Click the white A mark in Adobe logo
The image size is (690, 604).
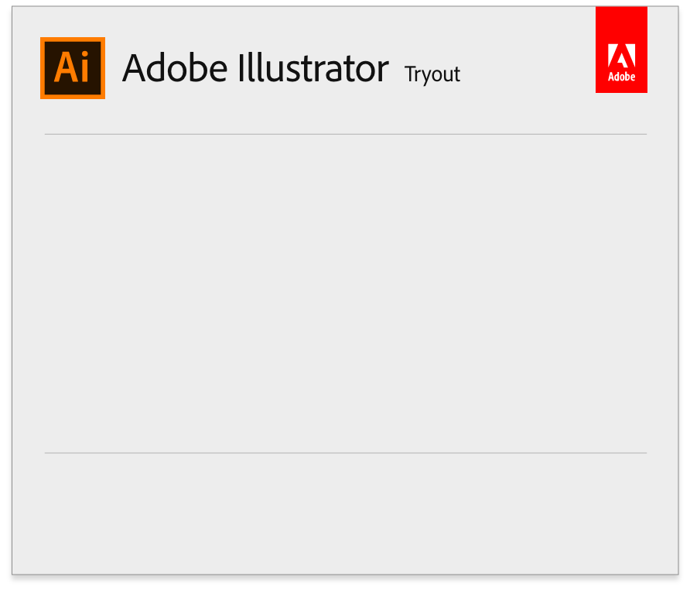(x=621, y=56)
